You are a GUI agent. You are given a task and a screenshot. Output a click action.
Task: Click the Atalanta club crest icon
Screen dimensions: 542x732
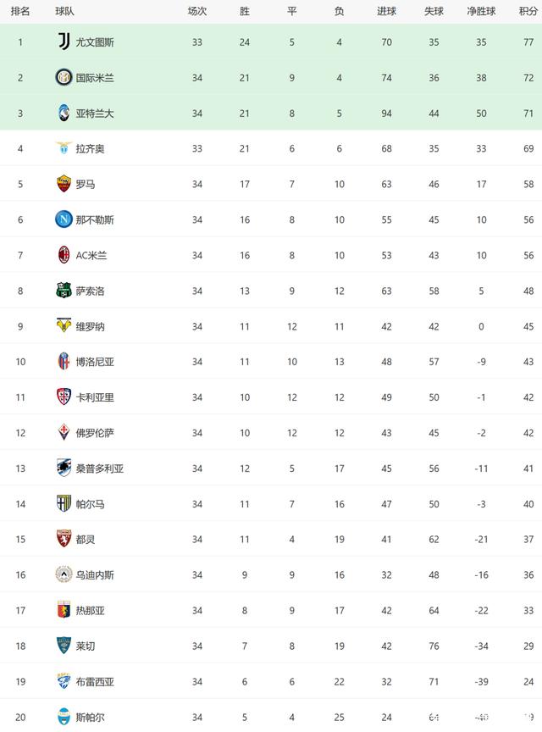tap(64, 113)
